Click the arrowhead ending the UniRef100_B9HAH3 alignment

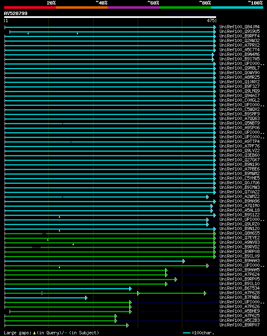pos(184,261)
